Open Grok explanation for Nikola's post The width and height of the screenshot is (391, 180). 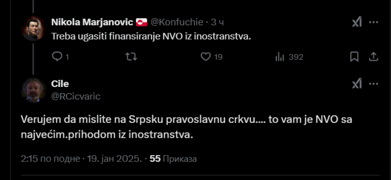click(357, 22)
